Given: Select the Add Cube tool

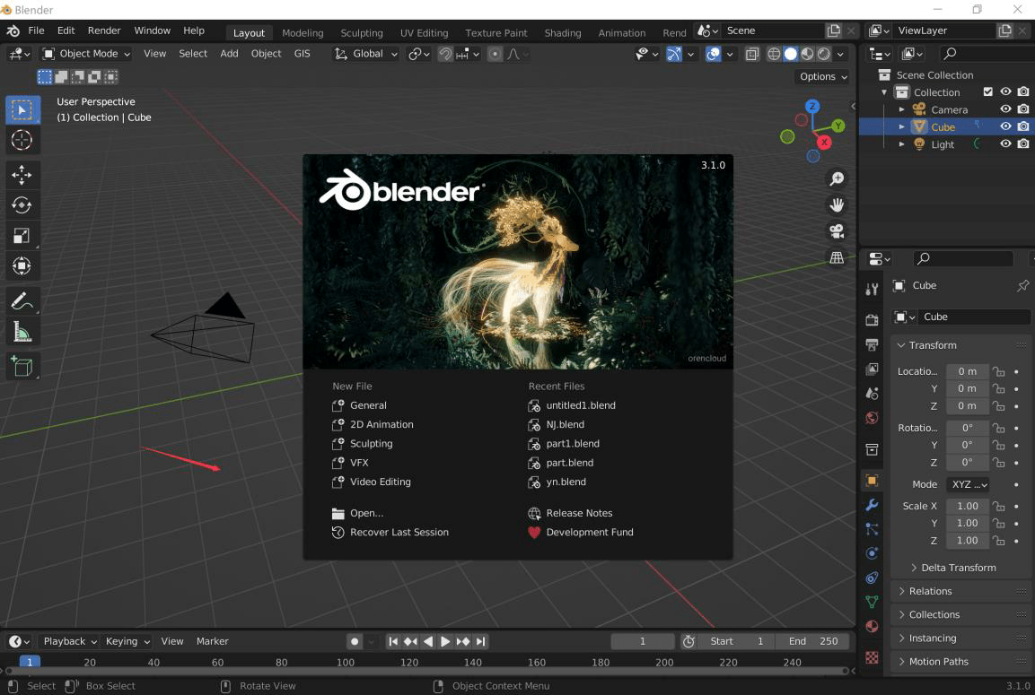Looking at the screenshot, I should (x=22, y=367).
